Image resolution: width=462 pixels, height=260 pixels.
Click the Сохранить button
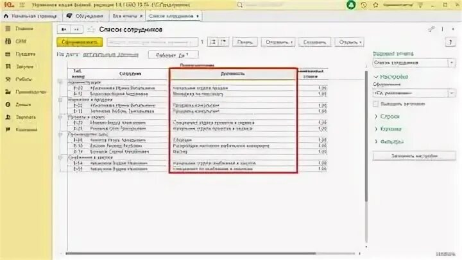pyautogui.click(x=314, y=42)
